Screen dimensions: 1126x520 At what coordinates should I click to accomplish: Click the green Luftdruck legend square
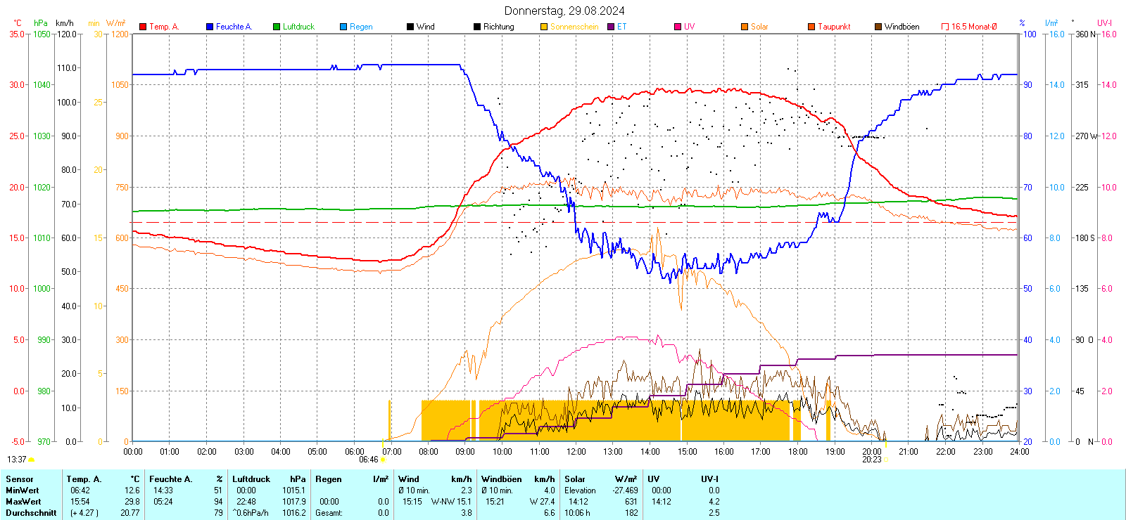coord(277,27)
